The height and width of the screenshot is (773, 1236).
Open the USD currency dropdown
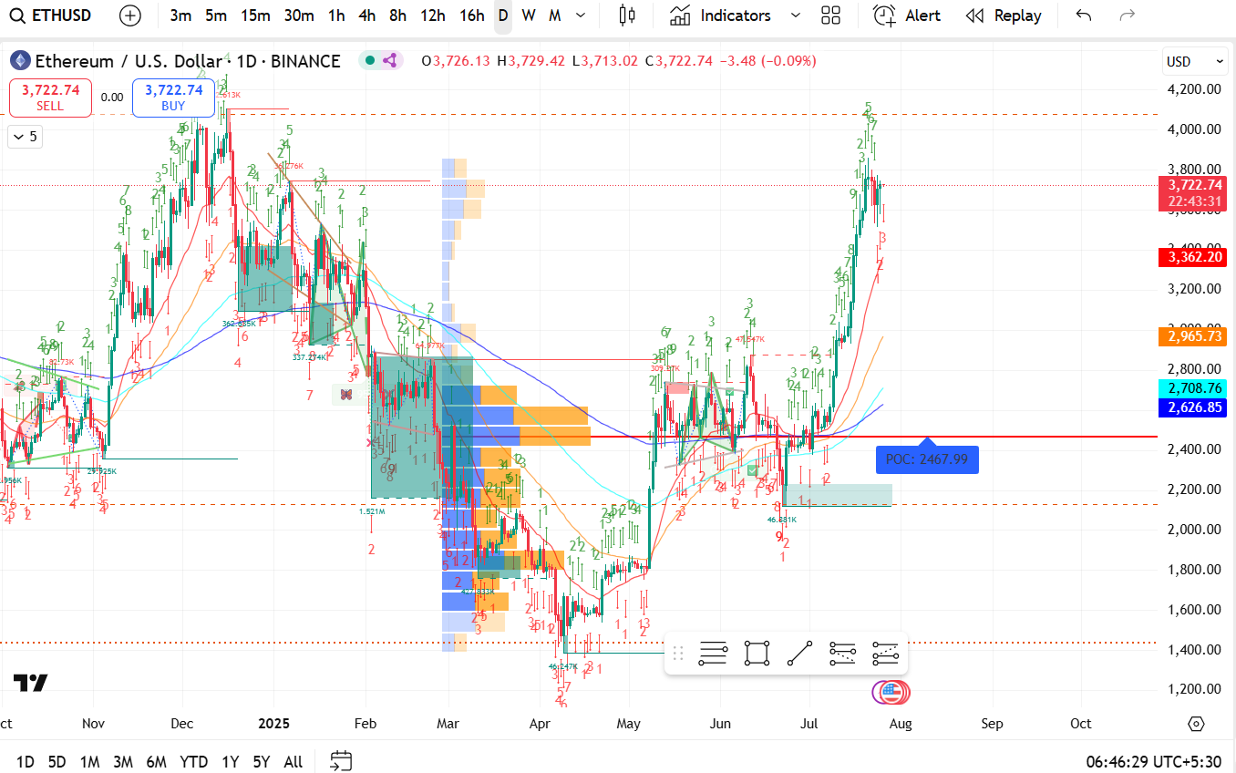point(1196,62)
